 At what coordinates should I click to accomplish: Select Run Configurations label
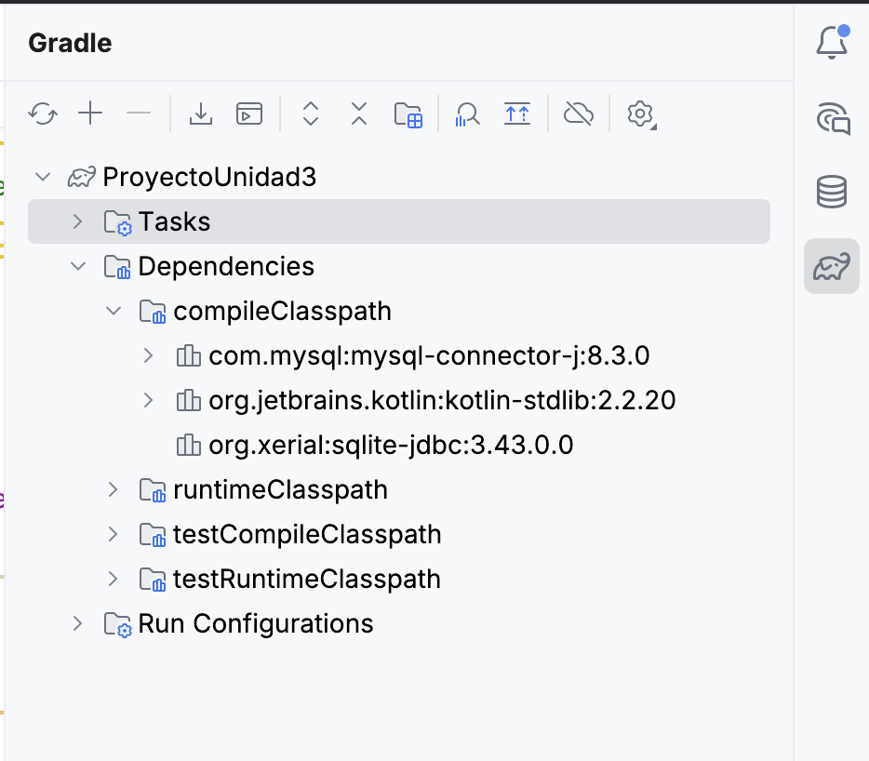click(256, 623)
